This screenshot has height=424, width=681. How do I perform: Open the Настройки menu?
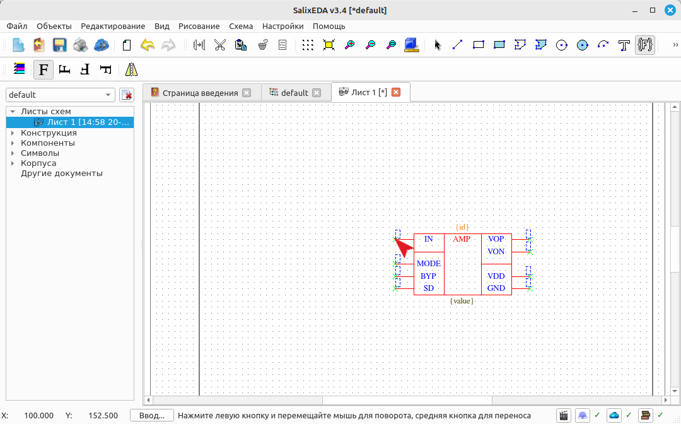[282, 26]
